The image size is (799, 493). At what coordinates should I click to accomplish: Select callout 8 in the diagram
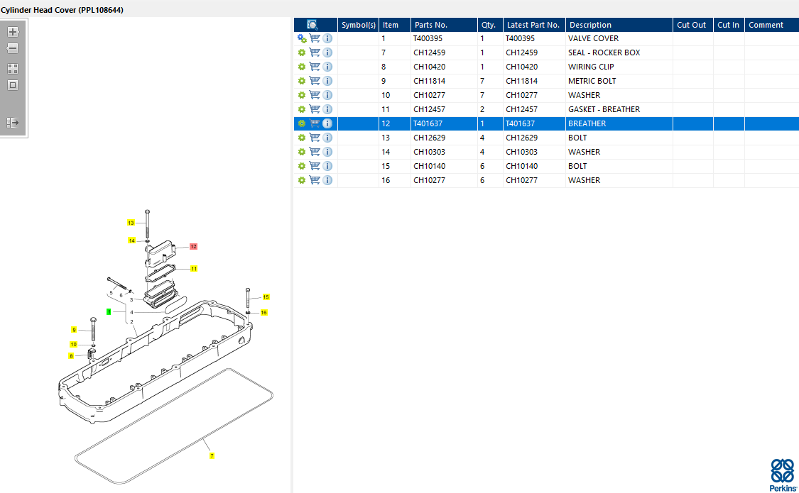[x=71, y=356]
